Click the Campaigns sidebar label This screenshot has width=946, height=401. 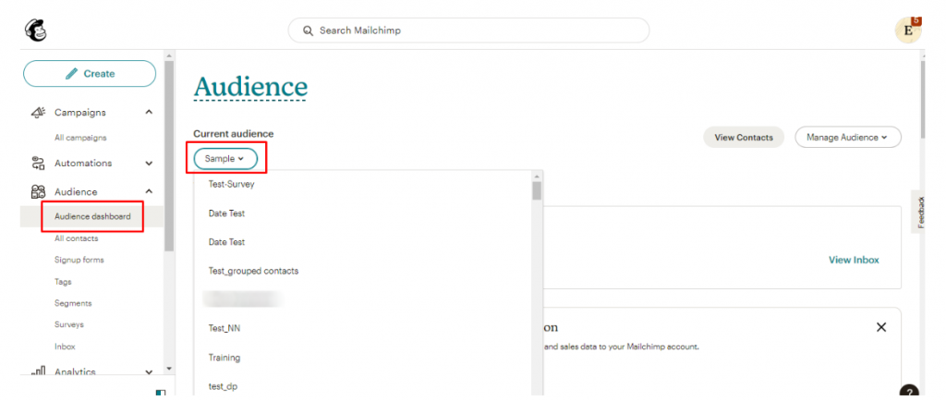[80, 112]
